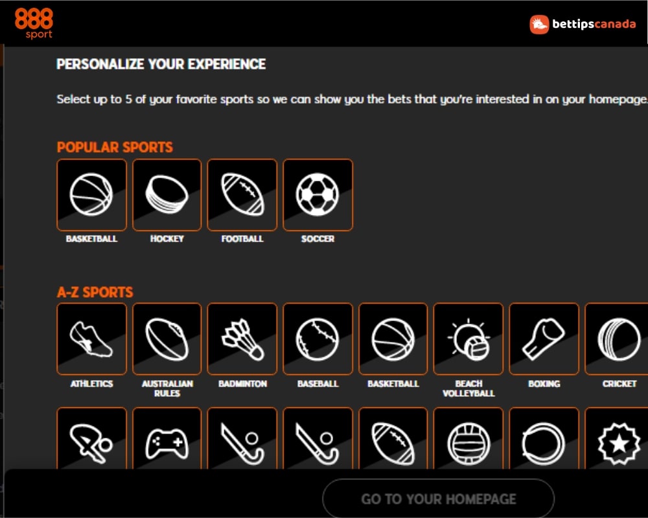Choose the star badge sport tile
This screenshot has width=648, height=518.
point(617,439)
